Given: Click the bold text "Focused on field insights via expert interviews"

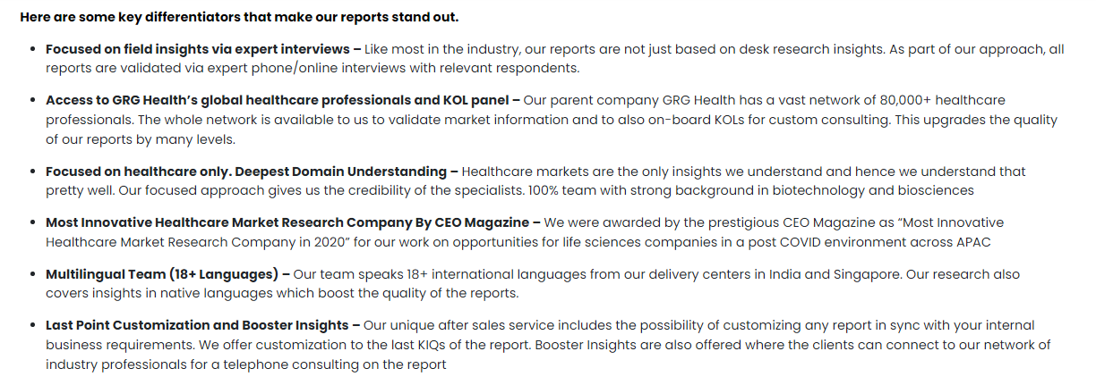Looking at the screenshot, I should pyautogui.click(x=198, y=49).
